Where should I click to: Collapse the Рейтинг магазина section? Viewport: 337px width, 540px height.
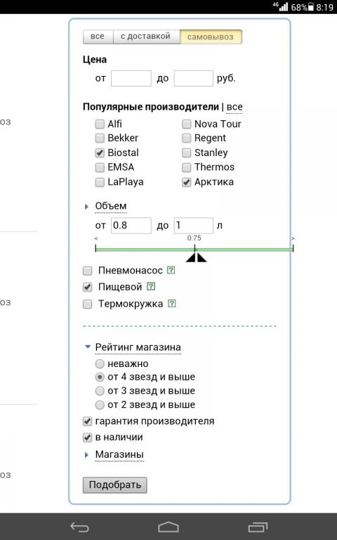138,347
